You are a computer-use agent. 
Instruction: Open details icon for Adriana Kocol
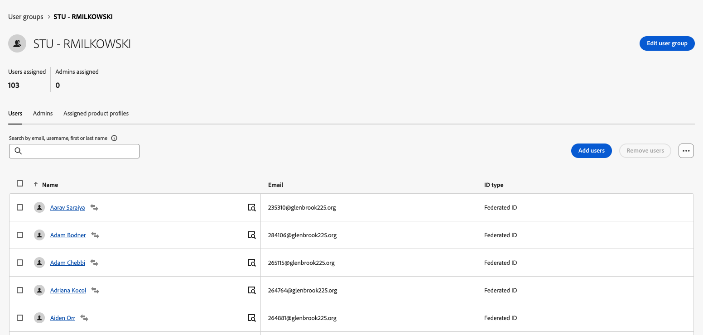tap(252, 290)
